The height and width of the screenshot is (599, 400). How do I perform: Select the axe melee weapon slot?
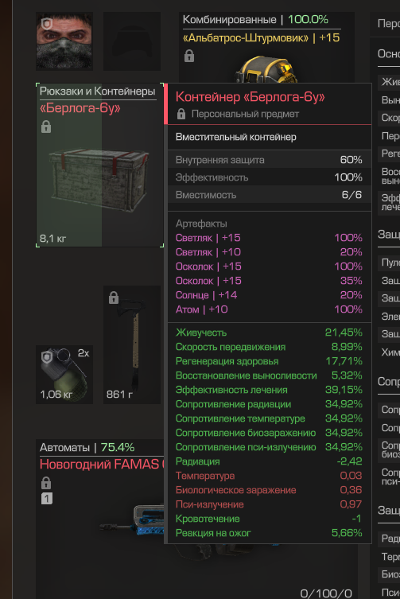(x=132, y=344)
